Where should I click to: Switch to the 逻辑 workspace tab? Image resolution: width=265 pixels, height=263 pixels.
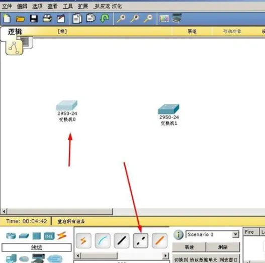pos(15,32)
